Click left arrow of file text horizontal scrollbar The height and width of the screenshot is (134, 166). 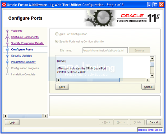58,80
